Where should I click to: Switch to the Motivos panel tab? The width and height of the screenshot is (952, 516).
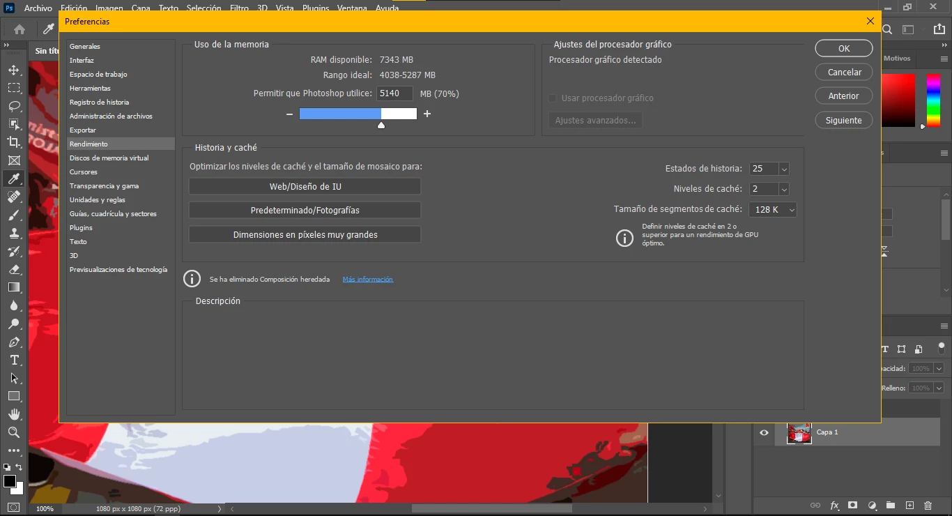click(x=897, y=59)
